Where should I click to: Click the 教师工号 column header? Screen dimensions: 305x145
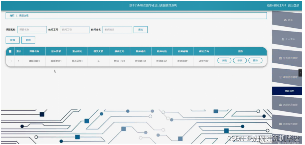click(120, 51)
